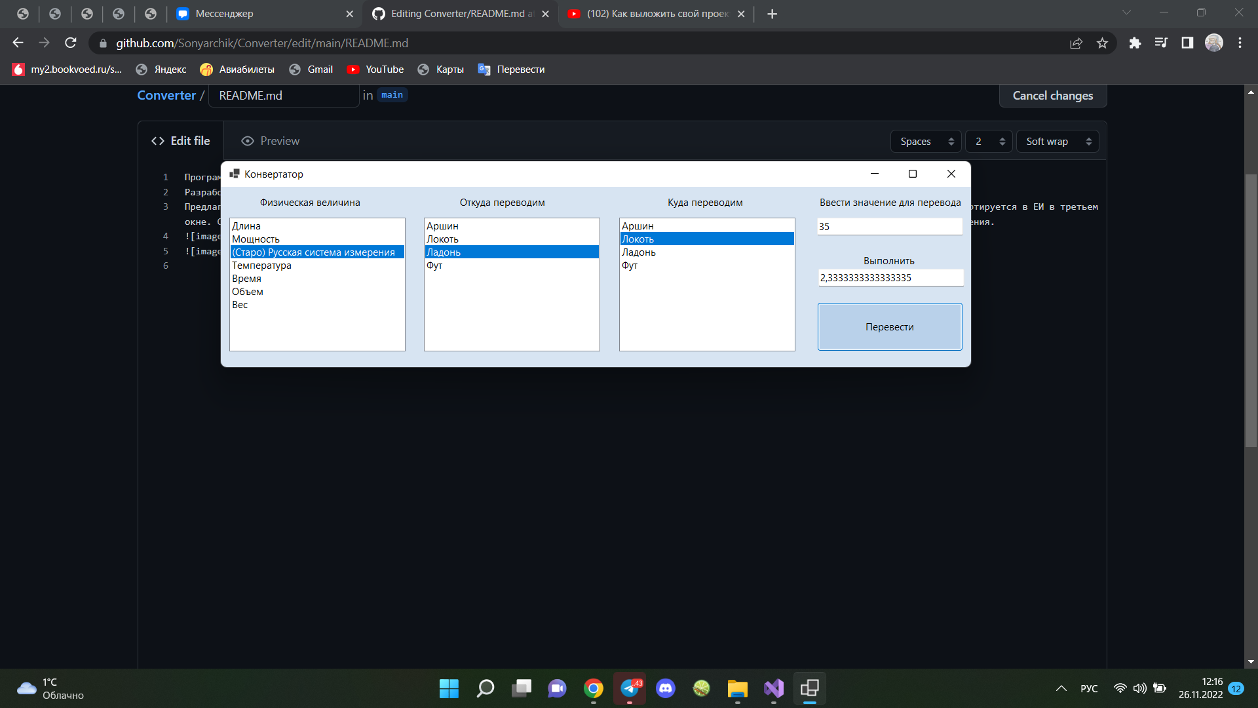Click the Windows Start button
The width and height of the screenshot is (1258, 708).
(x=448, y=688)
